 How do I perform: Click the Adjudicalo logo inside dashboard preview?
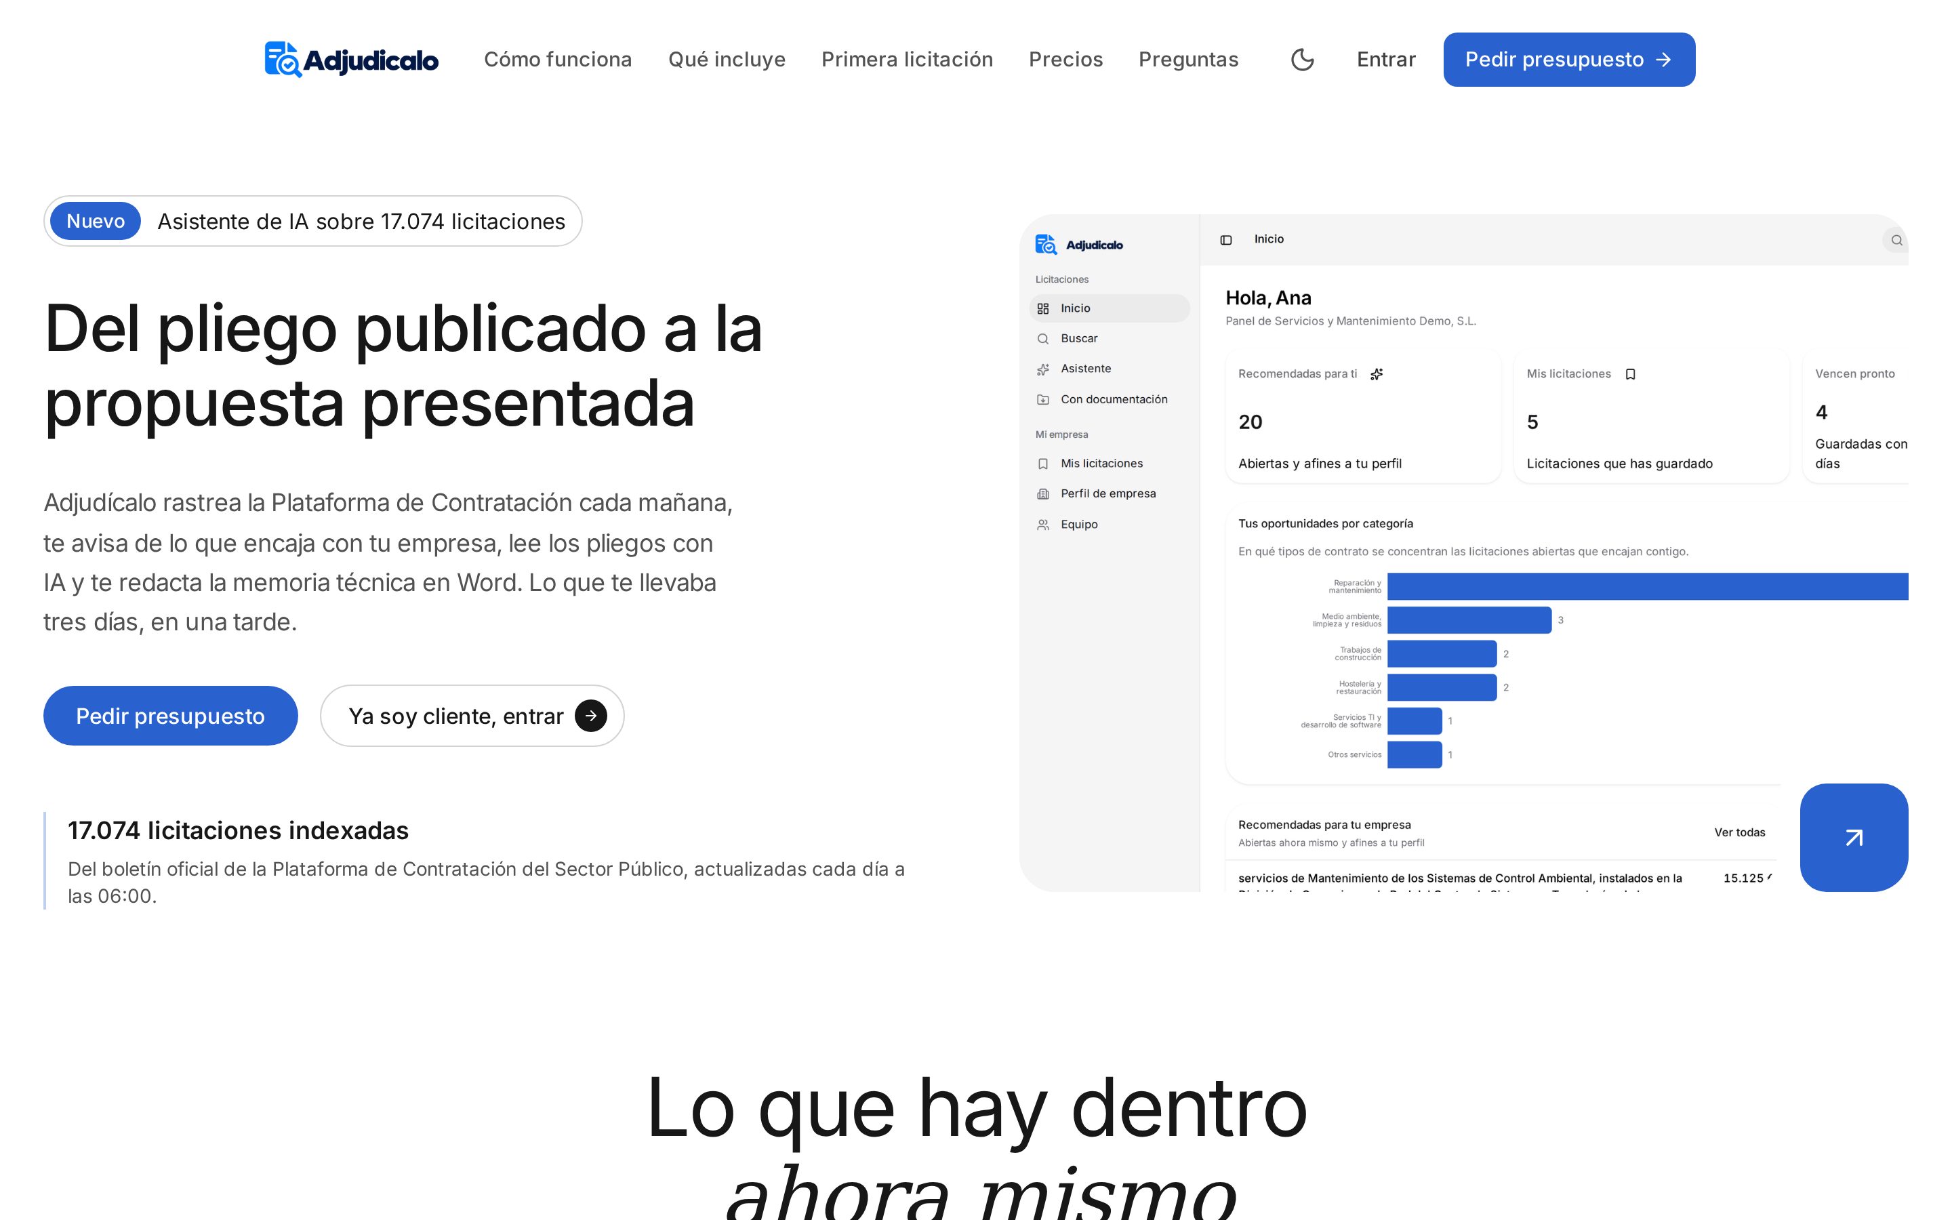click(x=1078, y=245)
